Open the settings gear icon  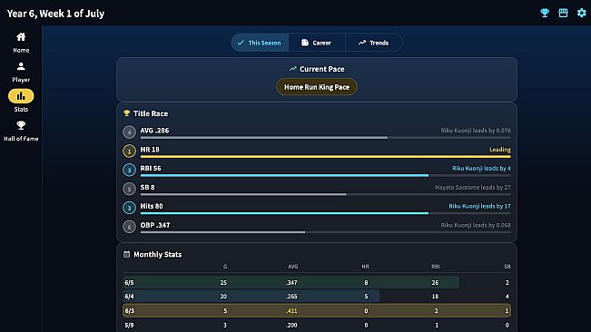click(x=581, y=13)
